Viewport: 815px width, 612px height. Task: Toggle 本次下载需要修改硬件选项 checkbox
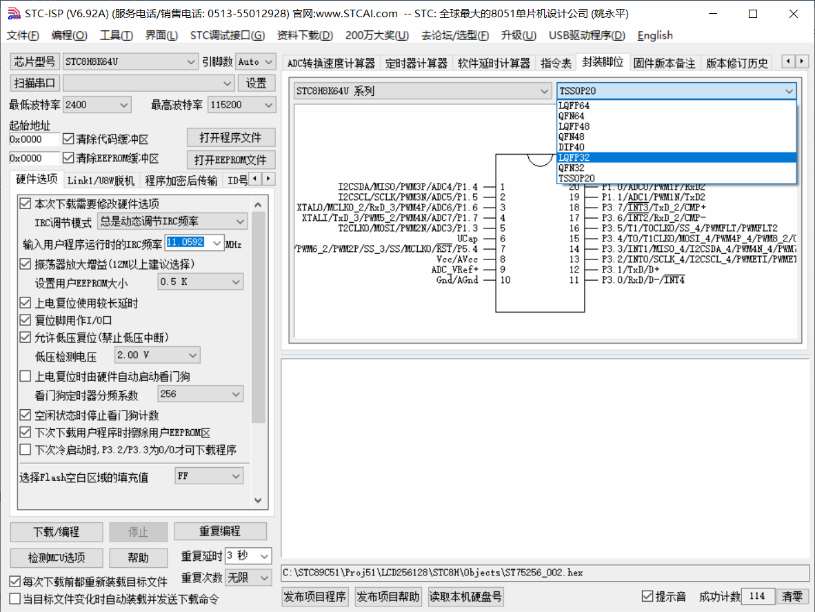(x=25, y=204)
